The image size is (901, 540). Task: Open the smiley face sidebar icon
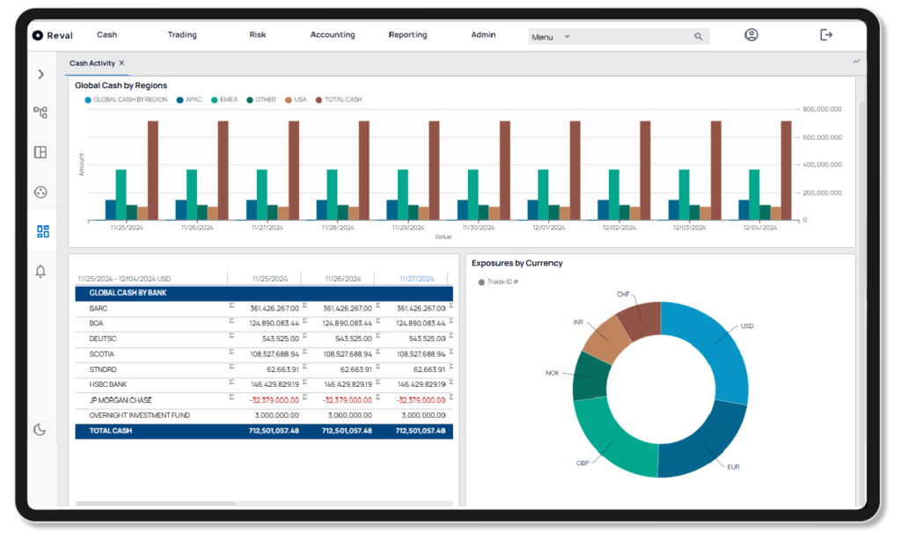[40, 192]
